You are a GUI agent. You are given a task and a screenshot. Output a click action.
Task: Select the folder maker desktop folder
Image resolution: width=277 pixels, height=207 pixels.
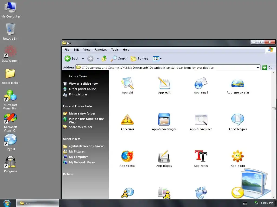11,76
